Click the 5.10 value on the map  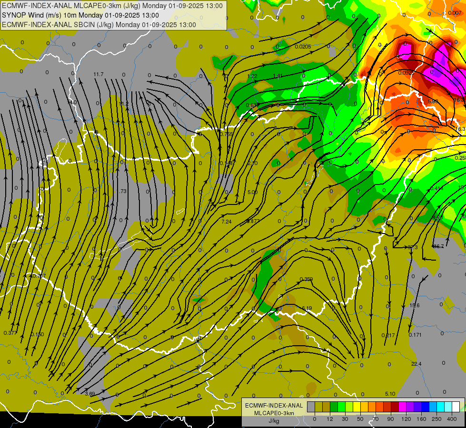click(390, 394)
